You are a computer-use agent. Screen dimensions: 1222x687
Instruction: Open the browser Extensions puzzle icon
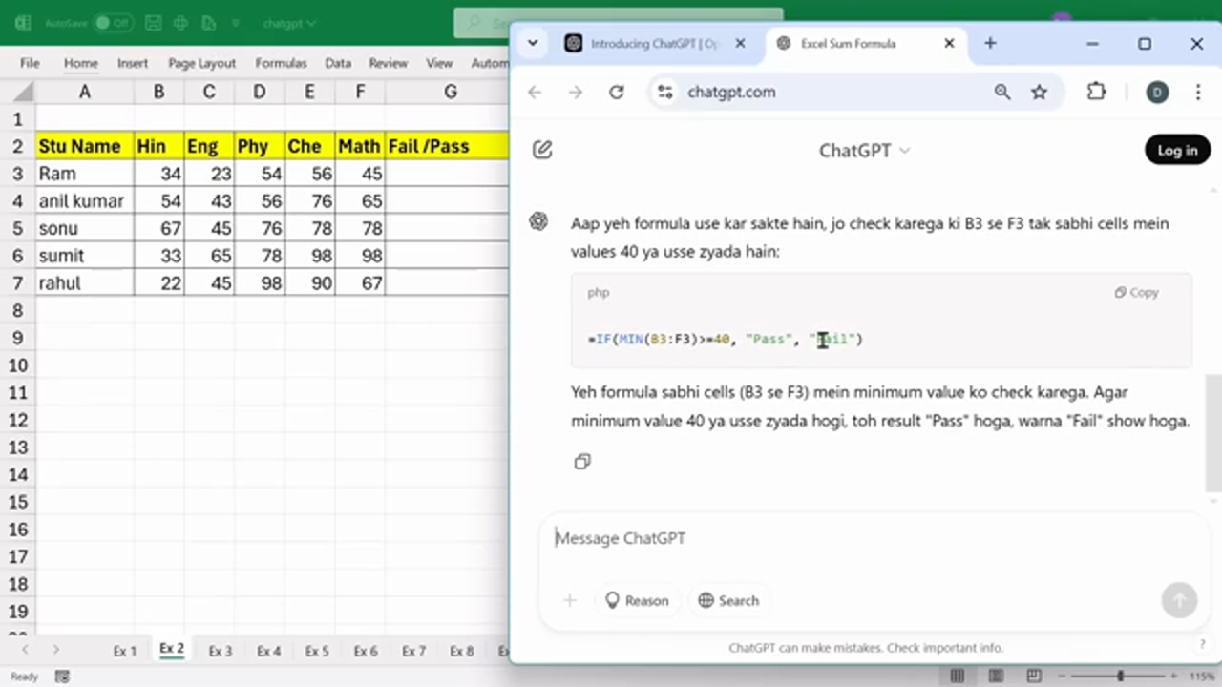(1096, 92)
